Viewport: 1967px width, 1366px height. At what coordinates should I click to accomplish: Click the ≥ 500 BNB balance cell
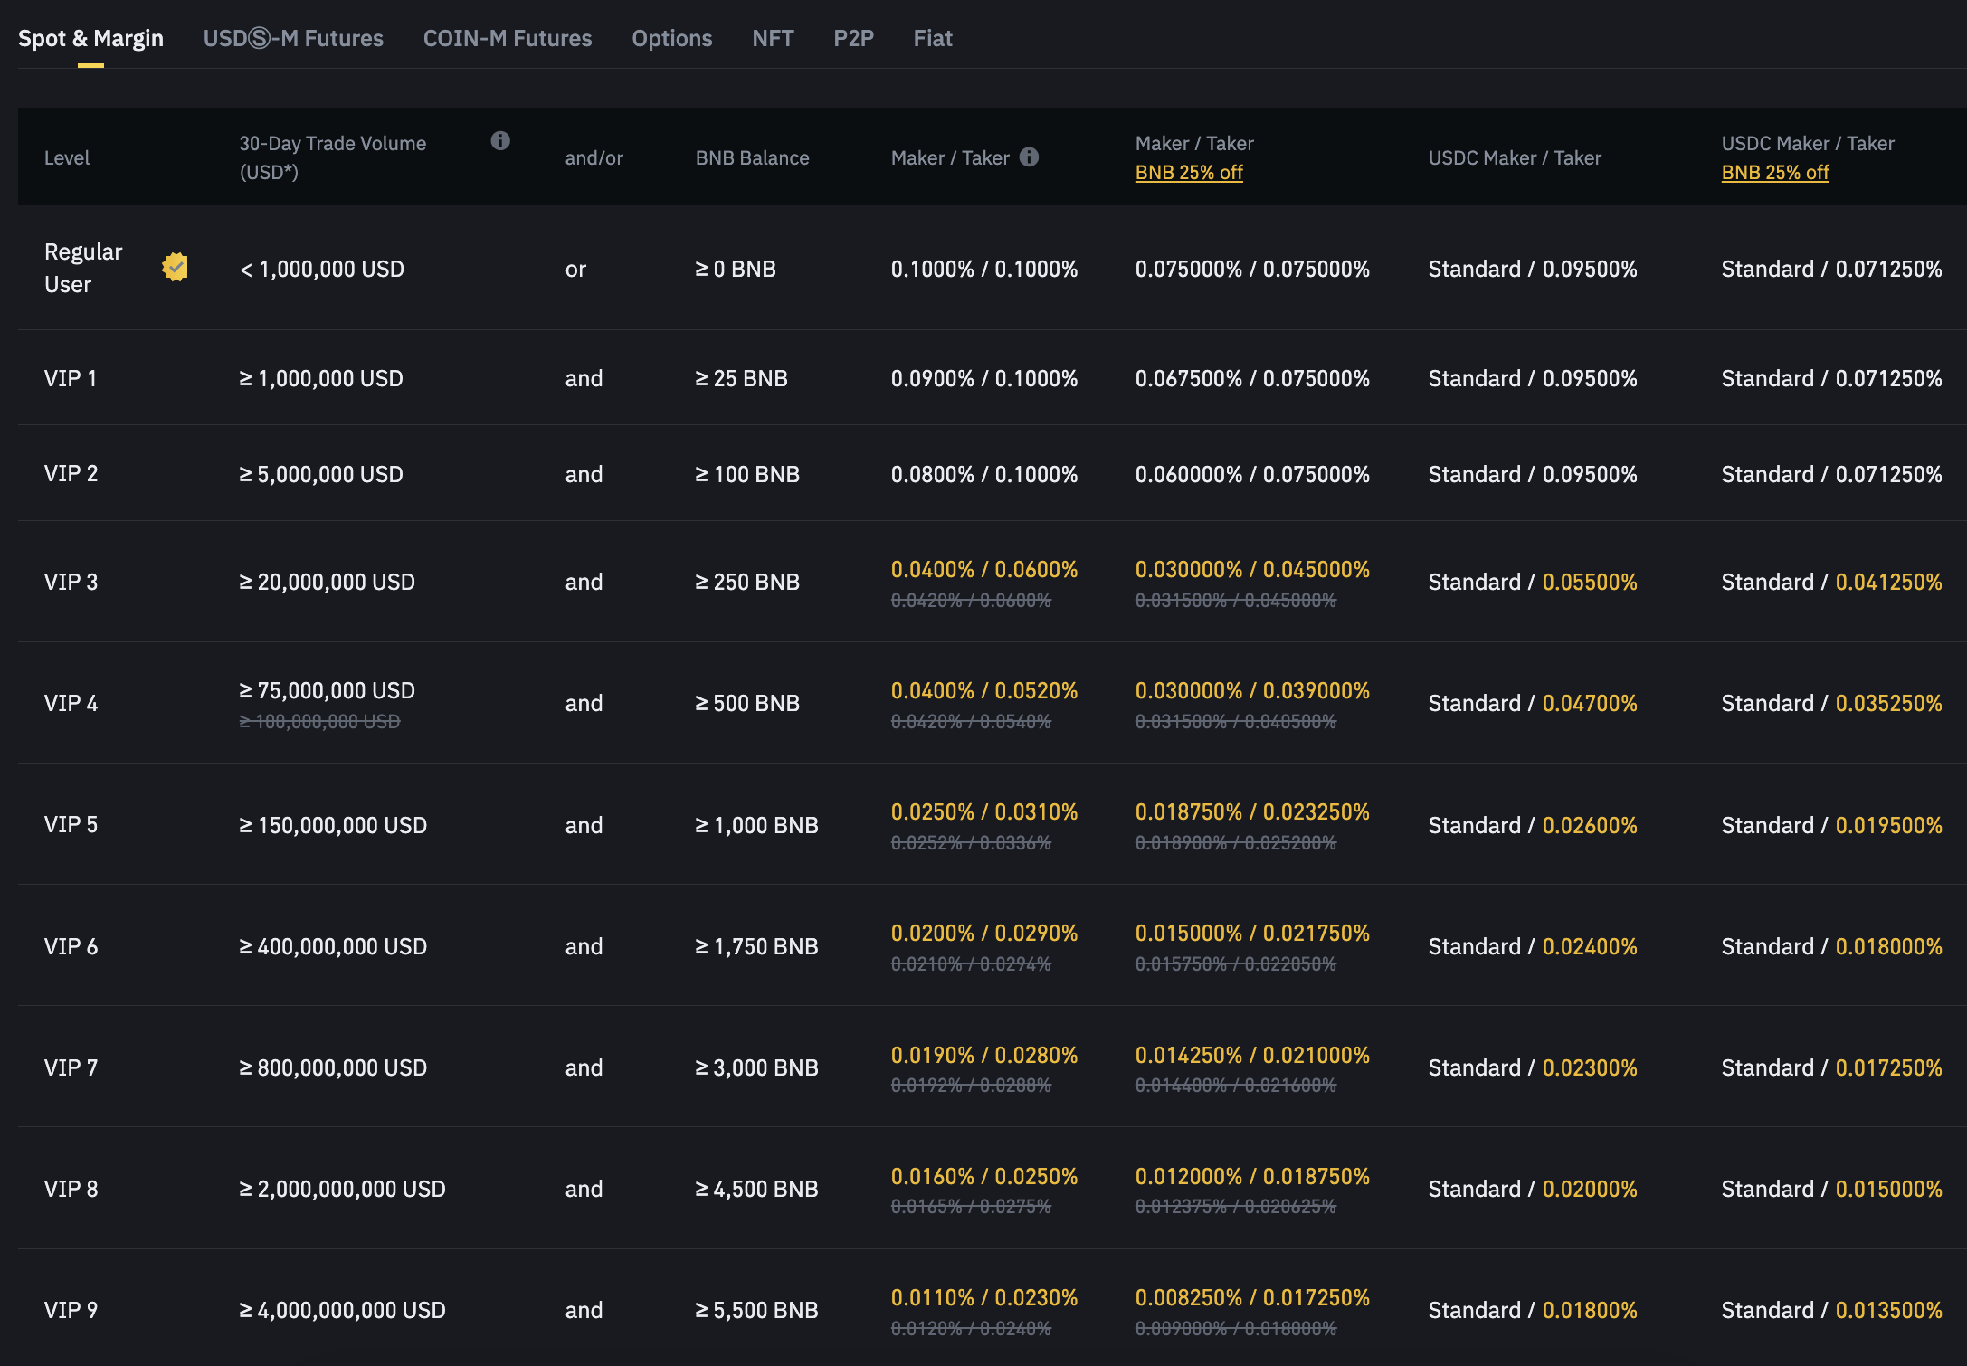tap(747, 703)
